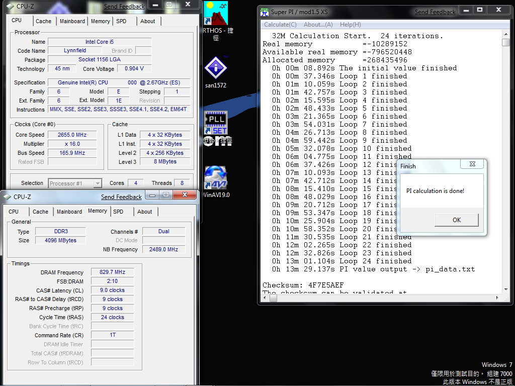Viewport: 515px width, 386px height.
Task: Click the Cycle Time 24 clocks value
Action: pyautogui.click(x=112, y=318)
